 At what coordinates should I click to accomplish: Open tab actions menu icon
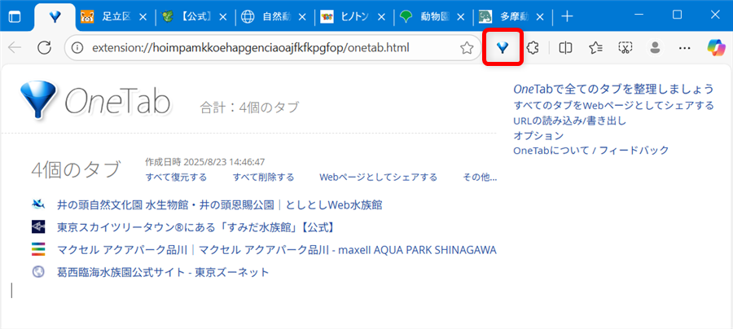pos(15,16)
